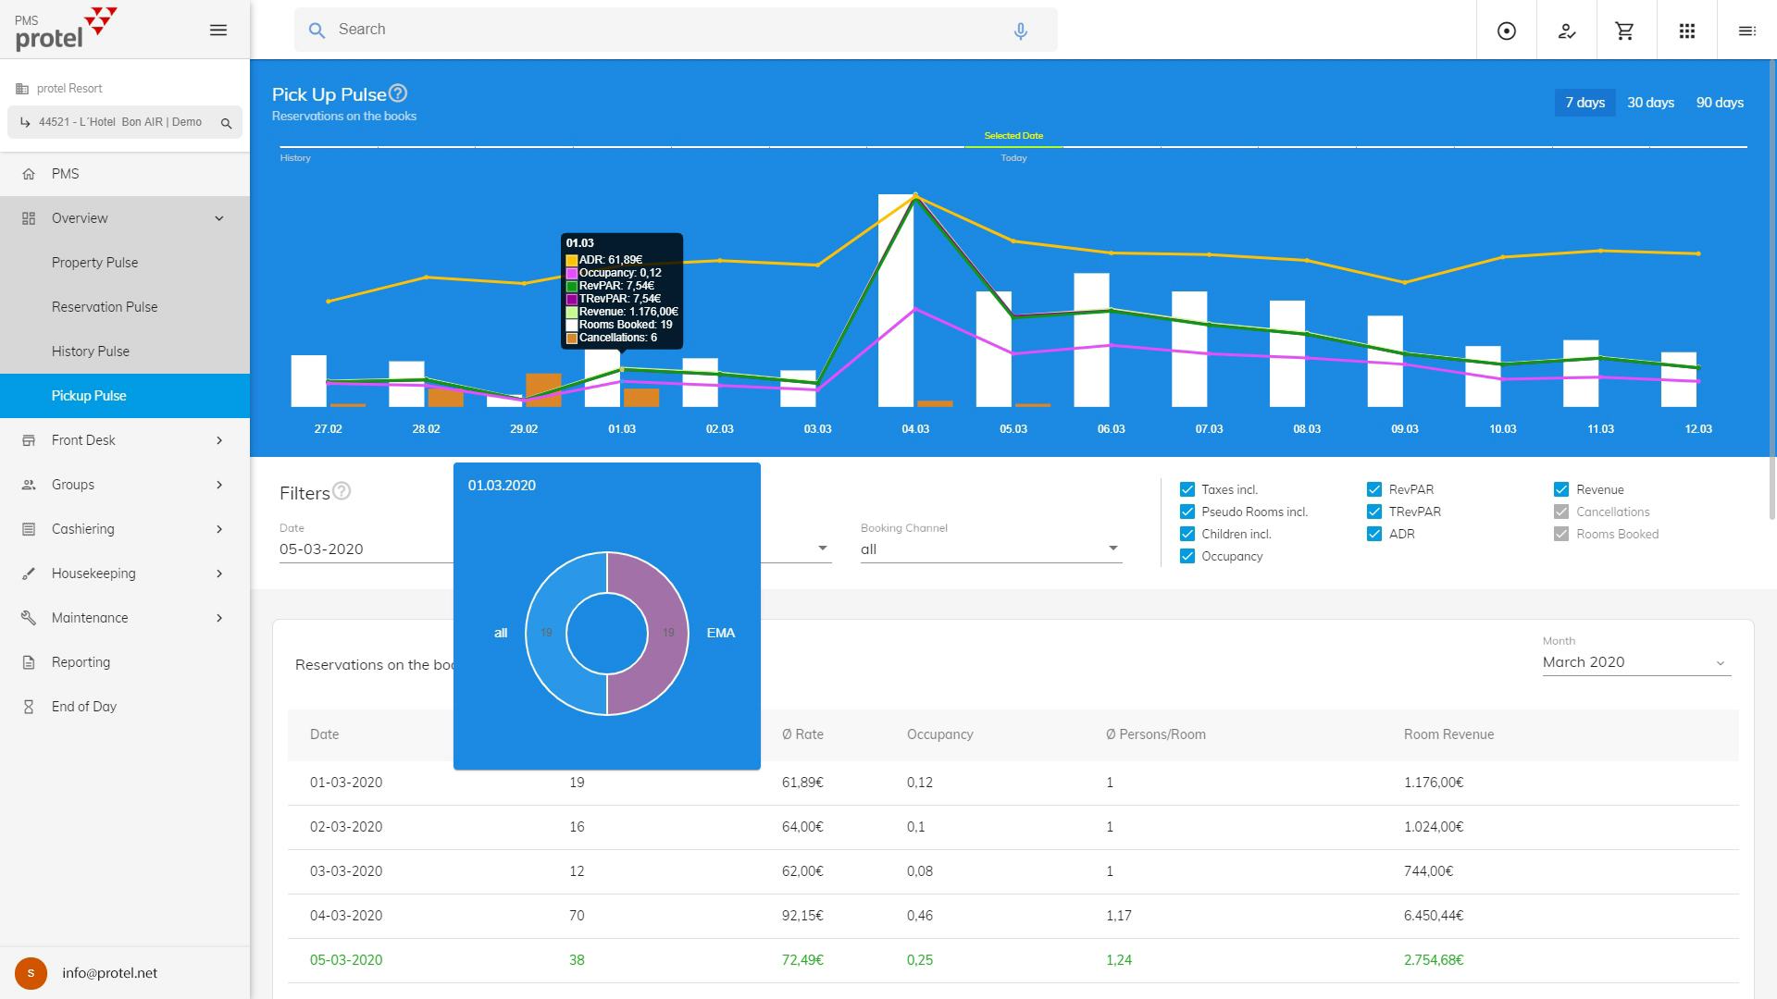Open the Maintenance wrench icon
This screenshot has width=1777, height=999.
coord(28,617)
